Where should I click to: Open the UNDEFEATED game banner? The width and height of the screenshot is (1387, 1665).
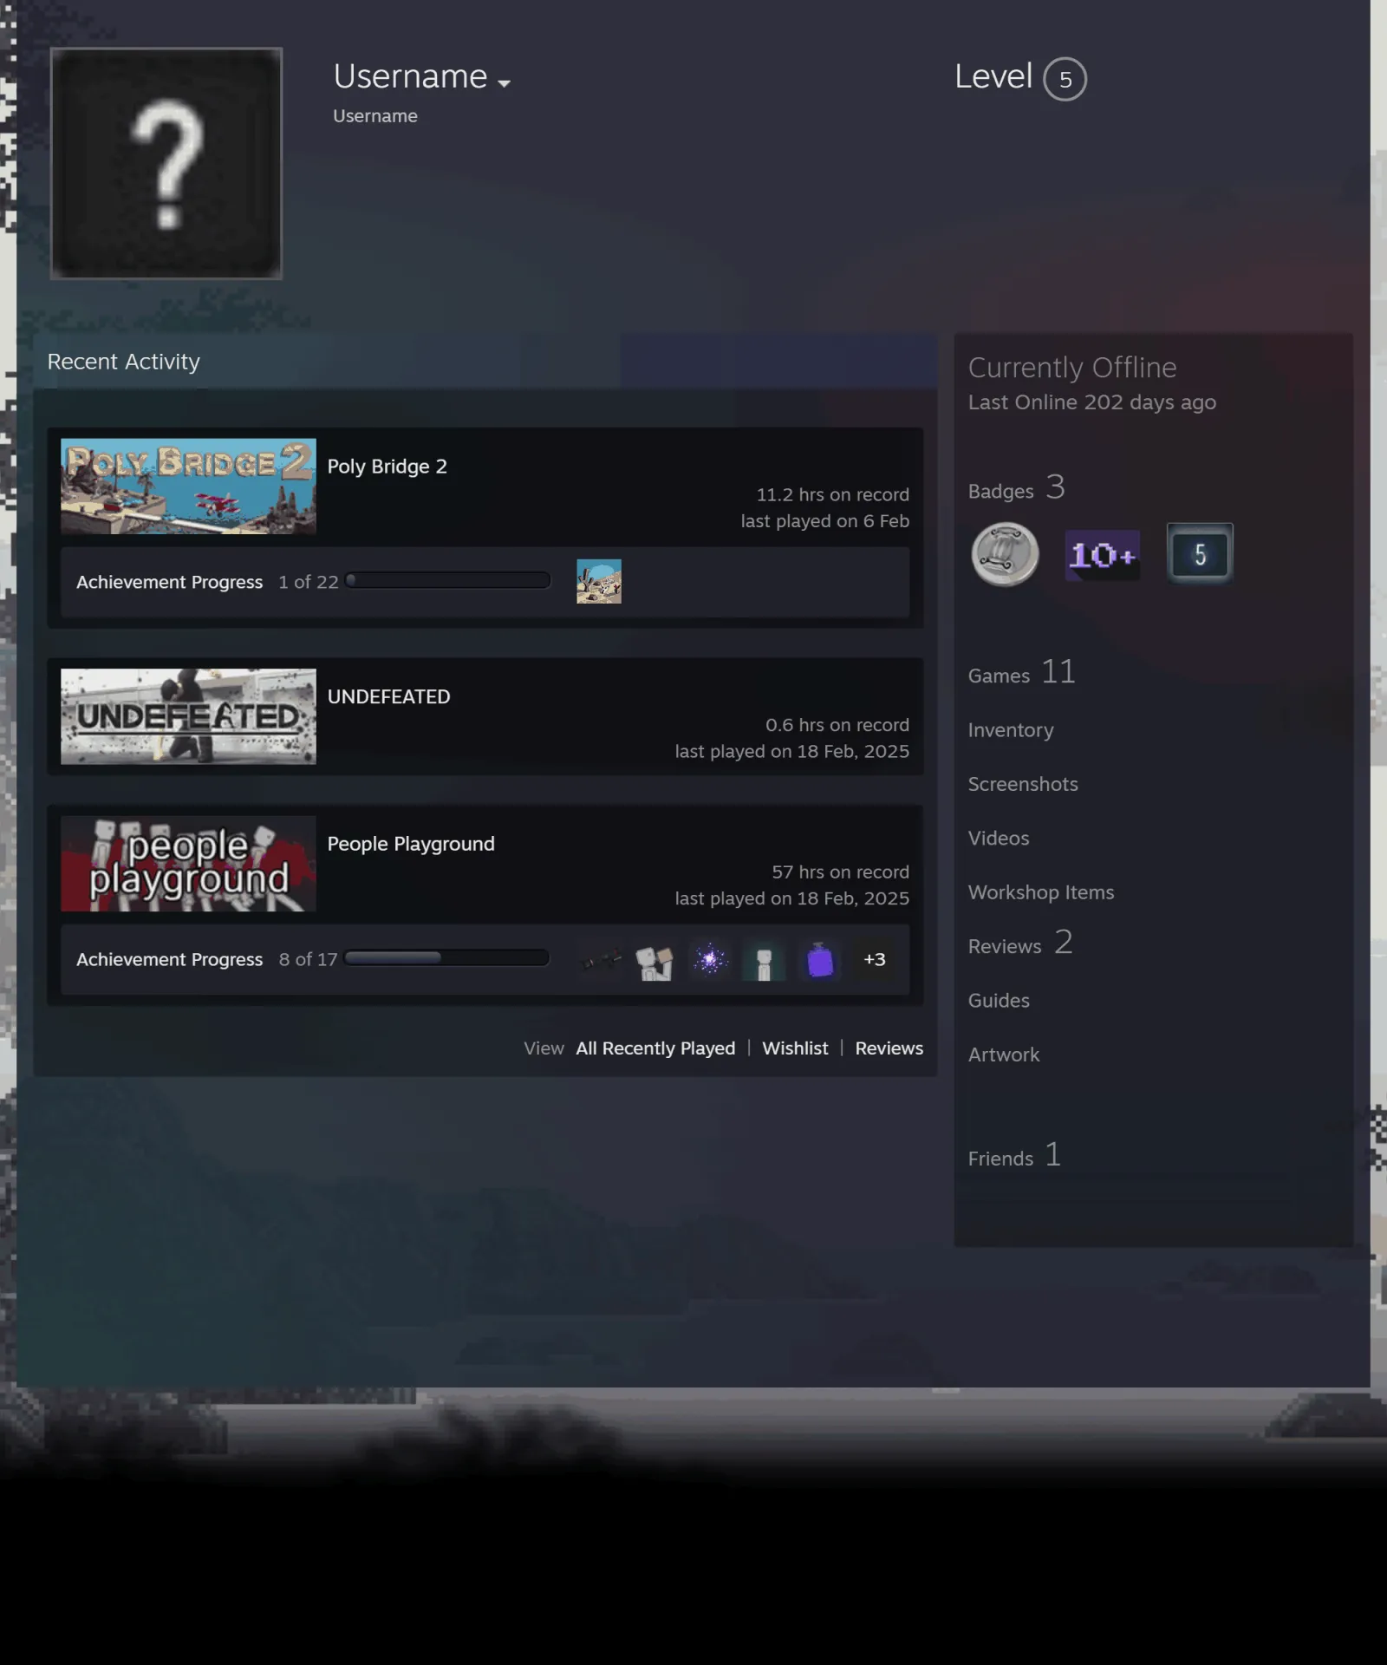coord(188,716)
